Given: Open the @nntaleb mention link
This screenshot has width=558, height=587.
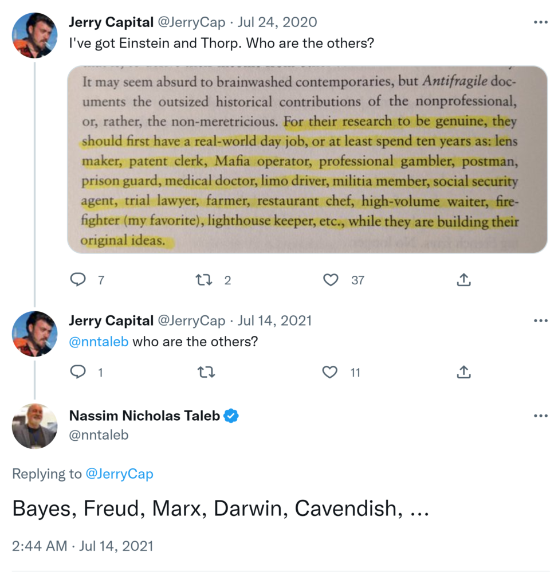Looking at the screenshot, I should pyautogui.click(x=99, y=342).
